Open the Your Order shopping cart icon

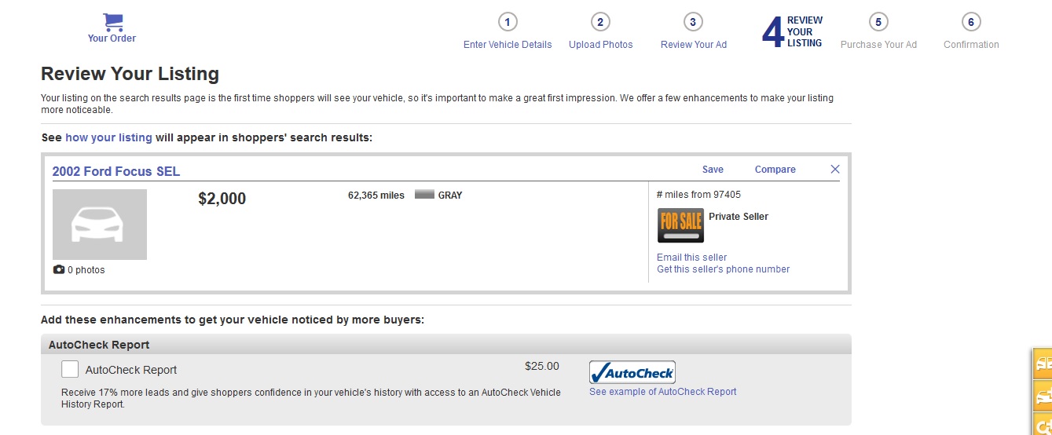point(112,22)
